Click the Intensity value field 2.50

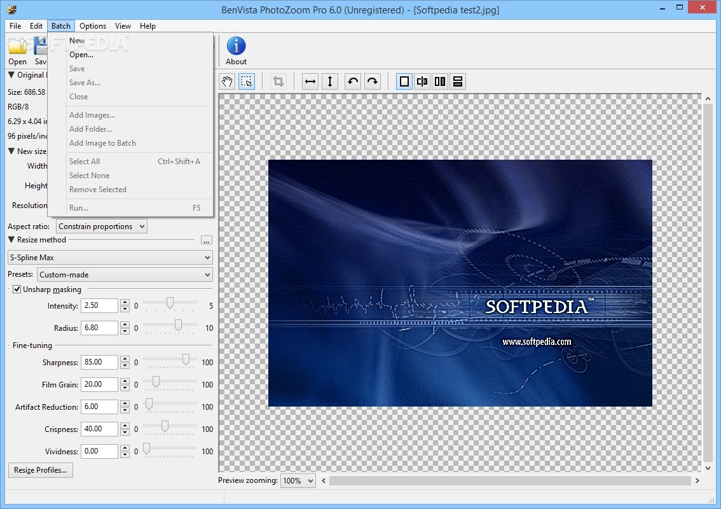click(x=99, y=305)
